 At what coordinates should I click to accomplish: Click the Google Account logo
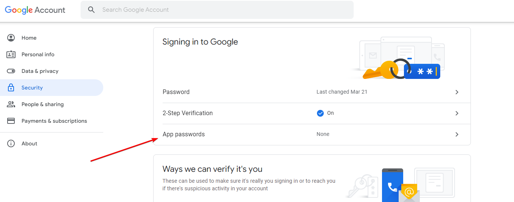pos(35,10)
